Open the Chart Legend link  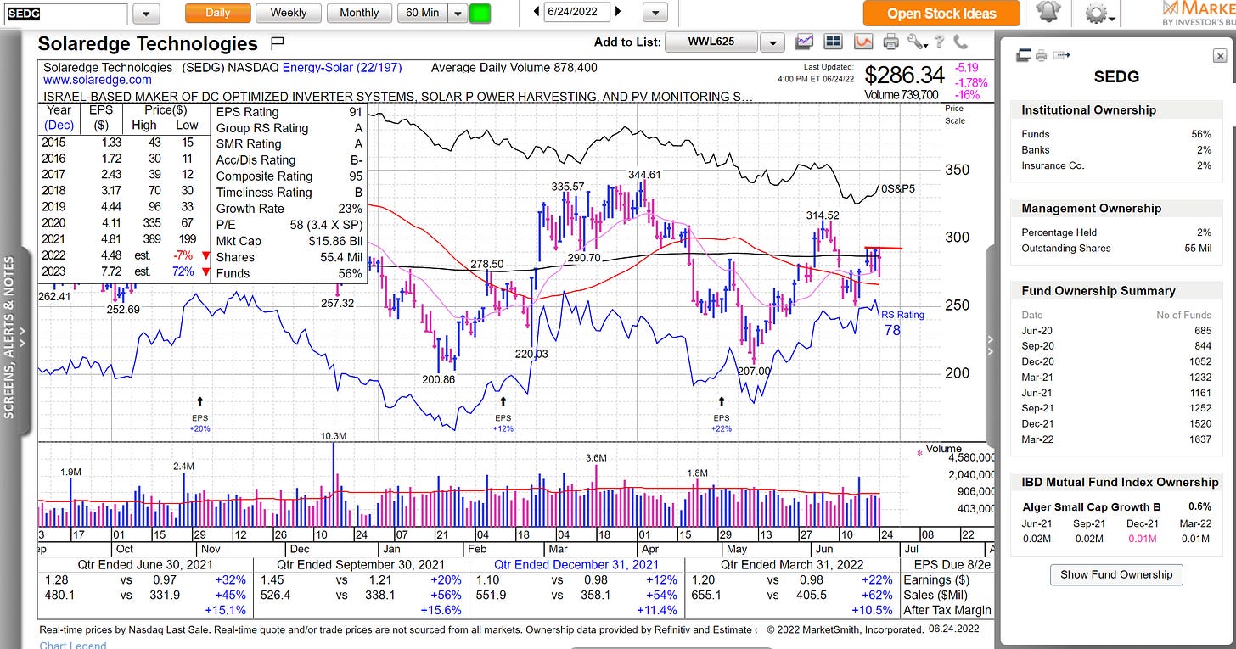pyautogui.click(x=73, y=645)
